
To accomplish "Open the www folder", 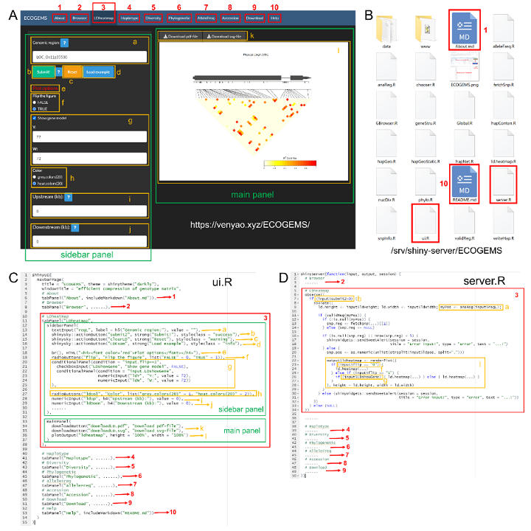I will click(x=425, y=29).
